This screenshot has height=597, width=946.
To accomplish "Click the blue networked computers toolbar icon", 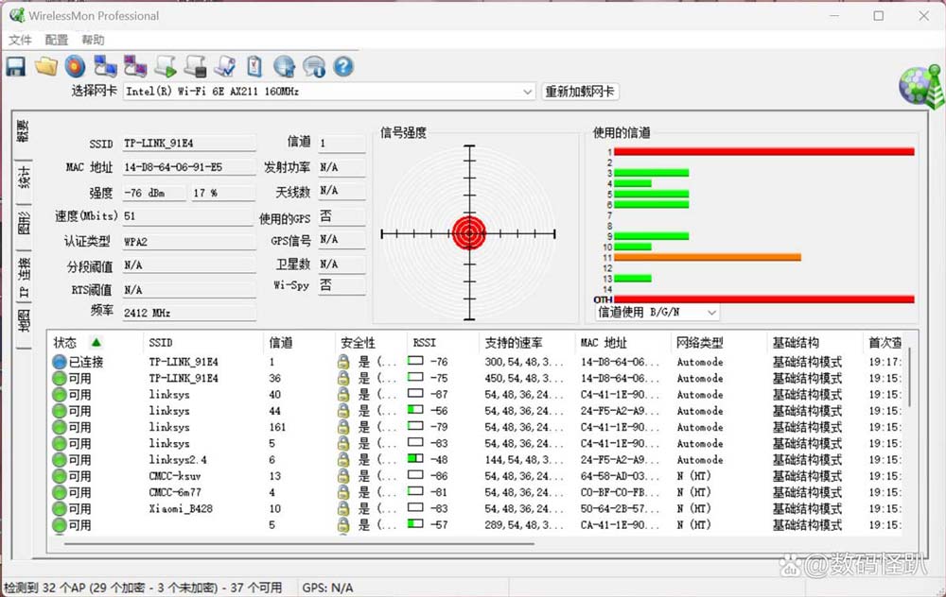I will [105, 66].
